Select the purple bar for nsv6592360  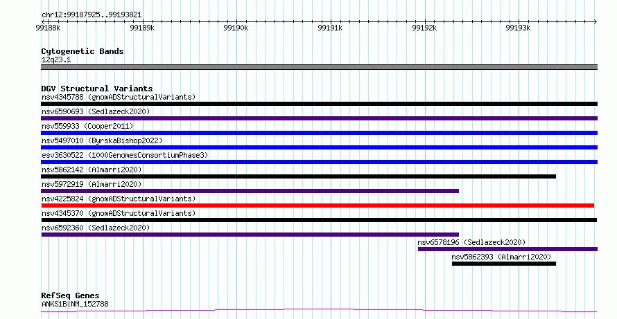[x=250, y=235]
